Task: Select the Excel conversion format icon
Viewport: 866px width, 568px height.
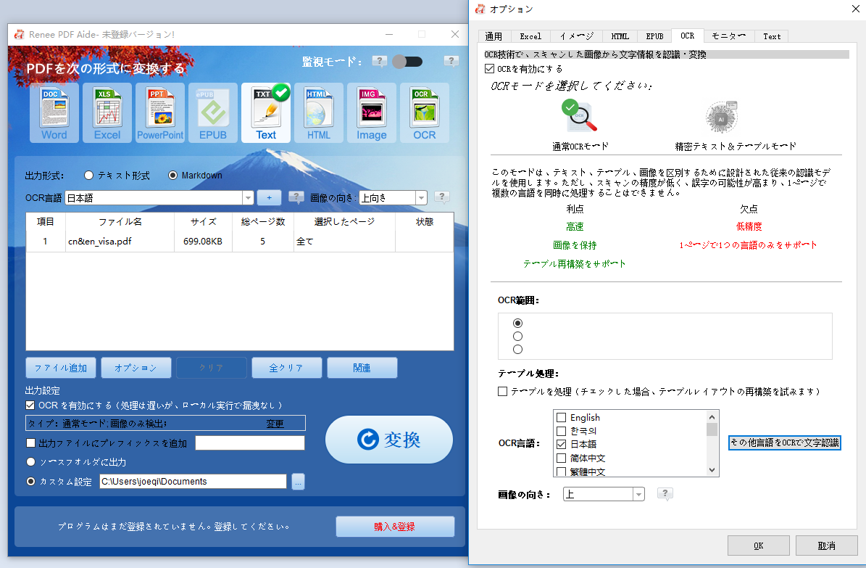Action: (x=107, y=112)
